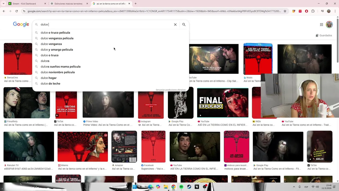Screen dimensions: 339x191
Task: Open a new browser tab
Action: (x=136, y=4)
